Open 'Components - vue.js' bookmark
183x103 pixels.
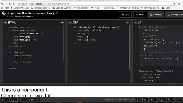tap(20, 8)
